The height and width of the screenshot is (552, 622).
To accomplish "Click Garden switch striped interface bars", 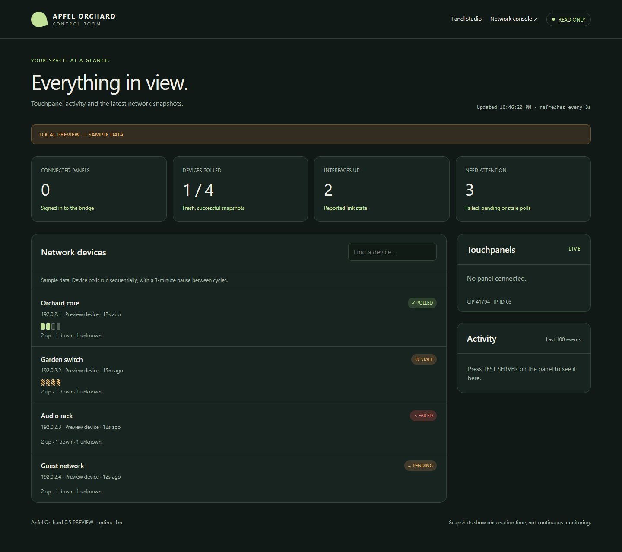I will pyautogui.click(x=51, y=382).
